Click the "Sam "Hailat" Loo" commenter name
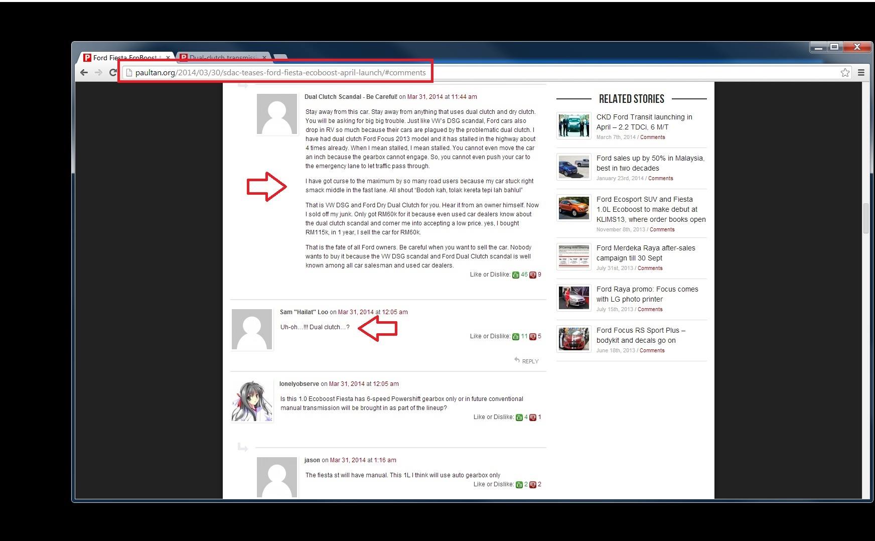The width and height of the screenshot is (875, 541). 304,312
